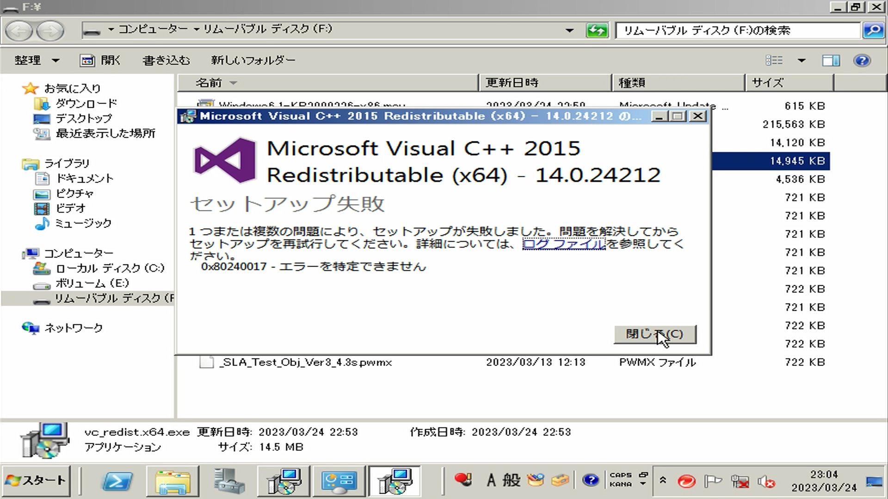The height and width of the screenshot is (499, 888).
Task: Create a 新しいフォルダー
Action: (x=253, y=60)
